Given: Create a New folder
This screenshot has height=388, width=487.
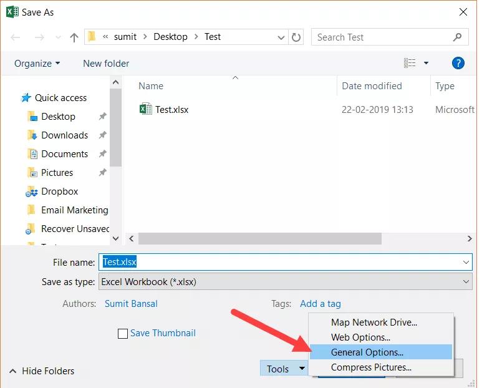Looking at the screenshot, I should click(106, 64).
